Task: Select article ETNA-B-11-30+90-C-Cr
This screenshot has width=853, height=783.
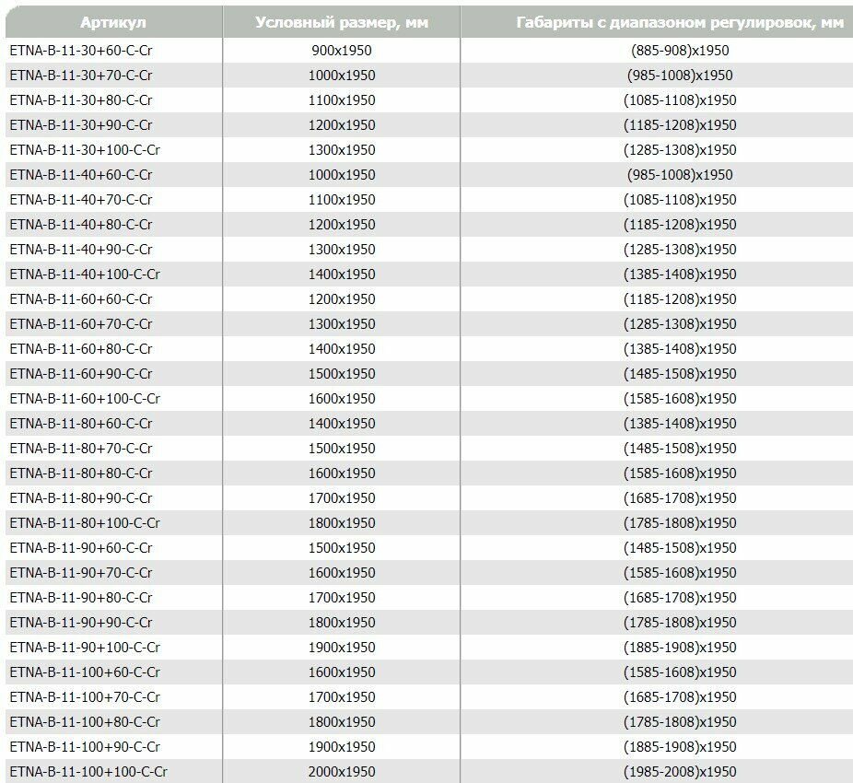Action: pyautogui.click(x=81, y=125)
